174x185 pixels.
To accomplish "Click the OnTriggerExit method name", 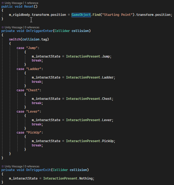I will [x=38, y=170].
